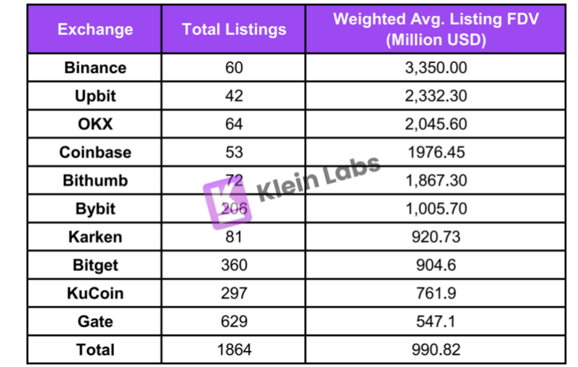Select the total FDV value 990.82
This screenshot has height=367, width=578.
tap(436, 350)
